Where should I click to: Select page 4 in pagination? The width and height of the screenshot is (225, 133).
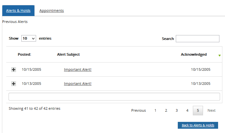click(187, 110)
